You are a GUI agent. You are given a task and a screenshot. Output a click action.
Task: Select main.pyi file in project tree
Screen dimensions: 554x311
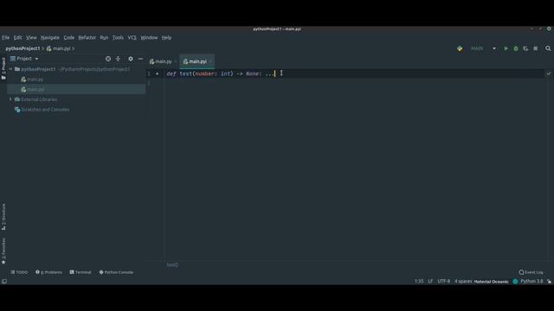tap(35, 90)
